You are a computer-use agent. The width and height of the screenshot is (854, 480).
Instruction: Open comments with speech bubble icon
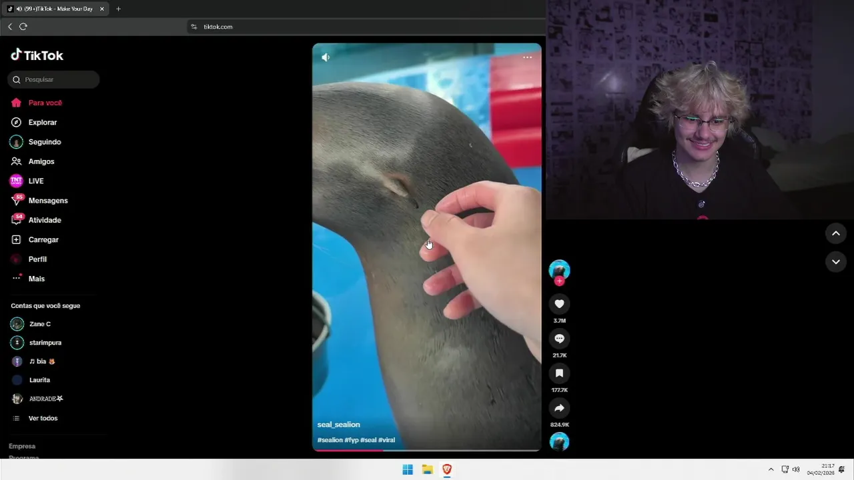coord(559,339)
